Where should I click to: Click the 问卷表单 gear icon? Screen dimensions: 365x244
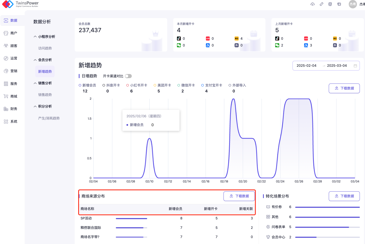click(x=268, y=227)
